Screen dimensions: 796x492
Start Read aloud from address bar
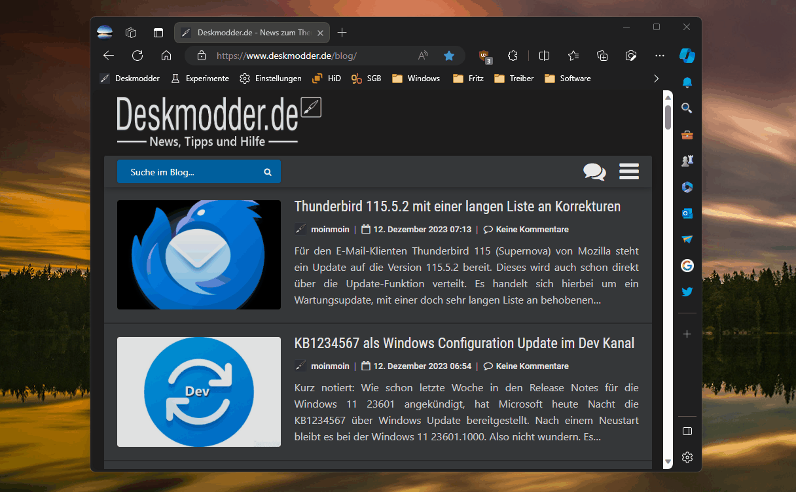coord(423,56)
